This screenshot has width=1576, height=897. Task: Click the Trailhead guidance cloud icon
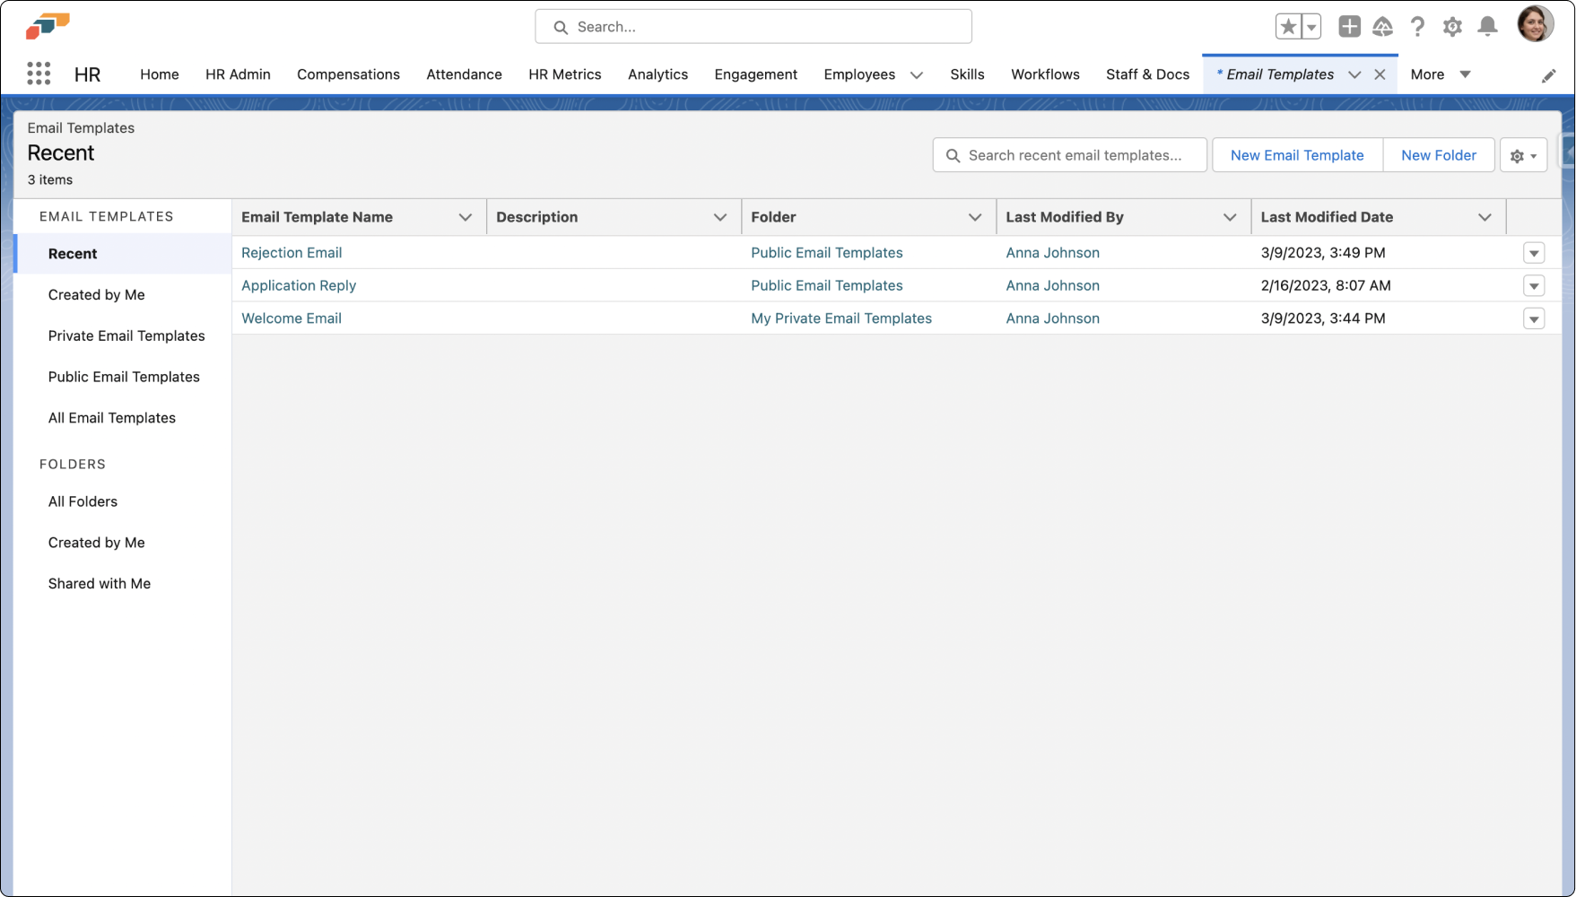tap(1382, 27)
